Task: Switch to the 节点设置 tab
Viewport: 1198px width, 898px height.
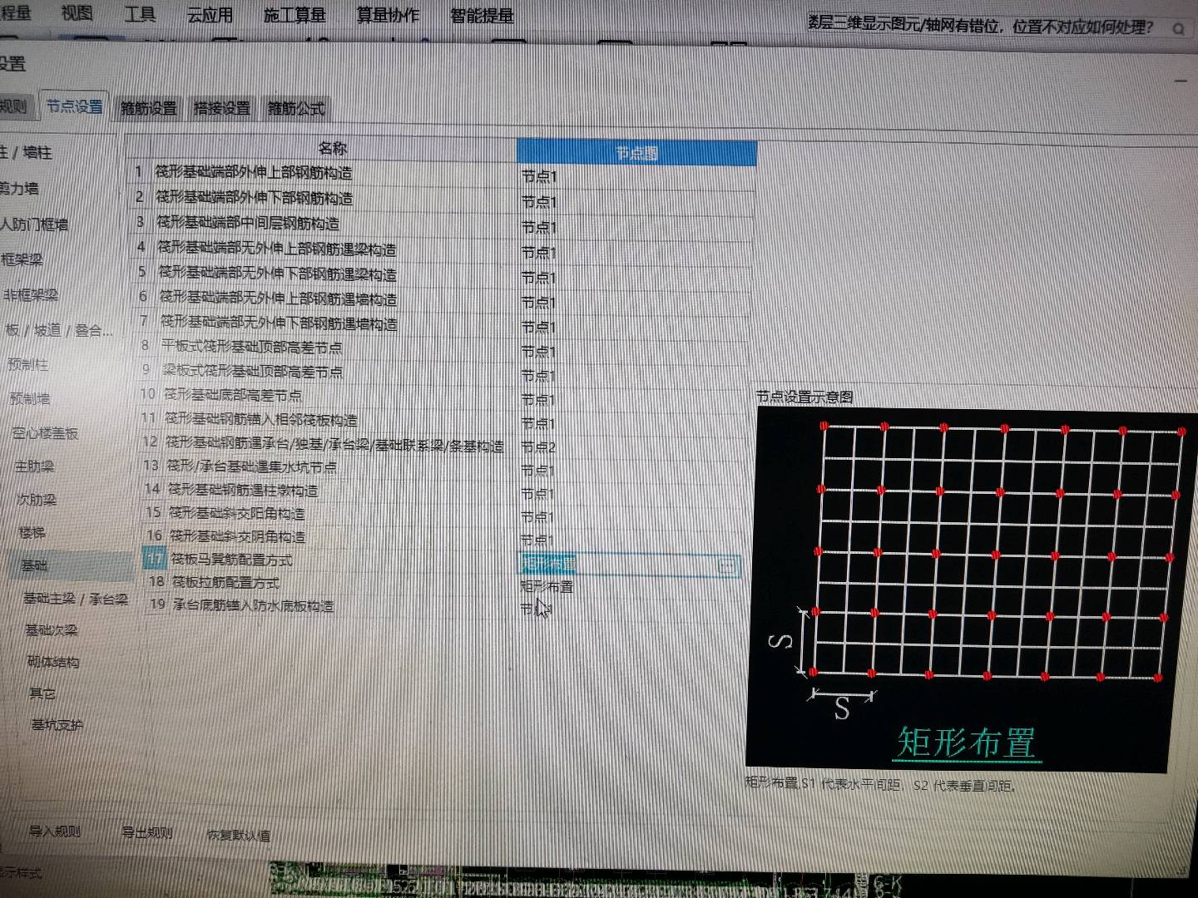Action: click(x=74, y=106)
